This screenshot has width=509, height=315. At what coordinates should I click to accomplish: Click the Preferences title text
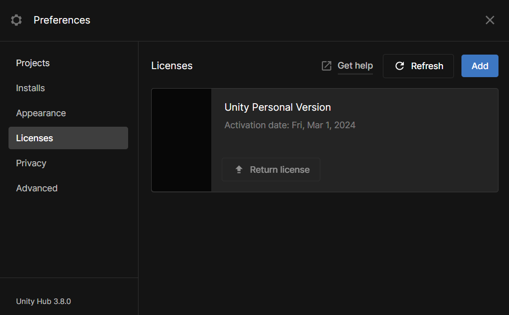tap(62, 20)
